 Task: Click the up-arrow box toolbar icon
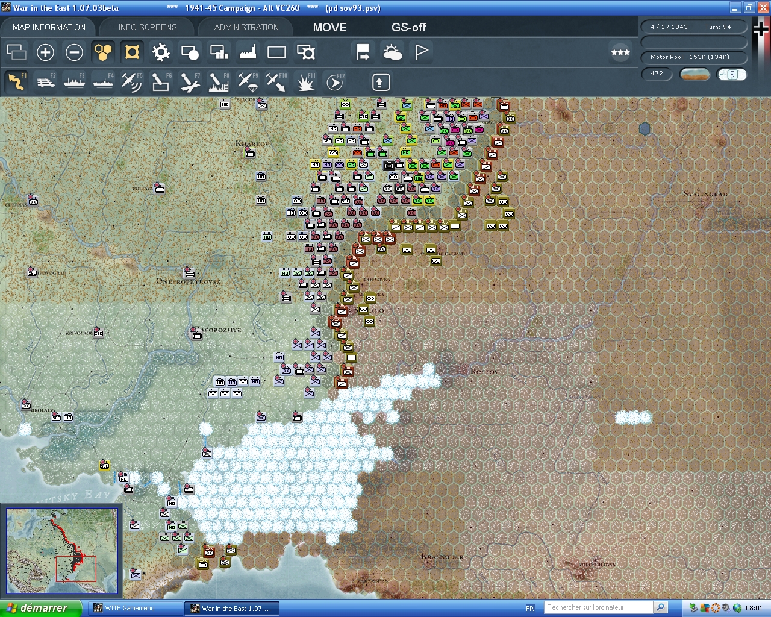pyautogui.click(x=381, y=82)
